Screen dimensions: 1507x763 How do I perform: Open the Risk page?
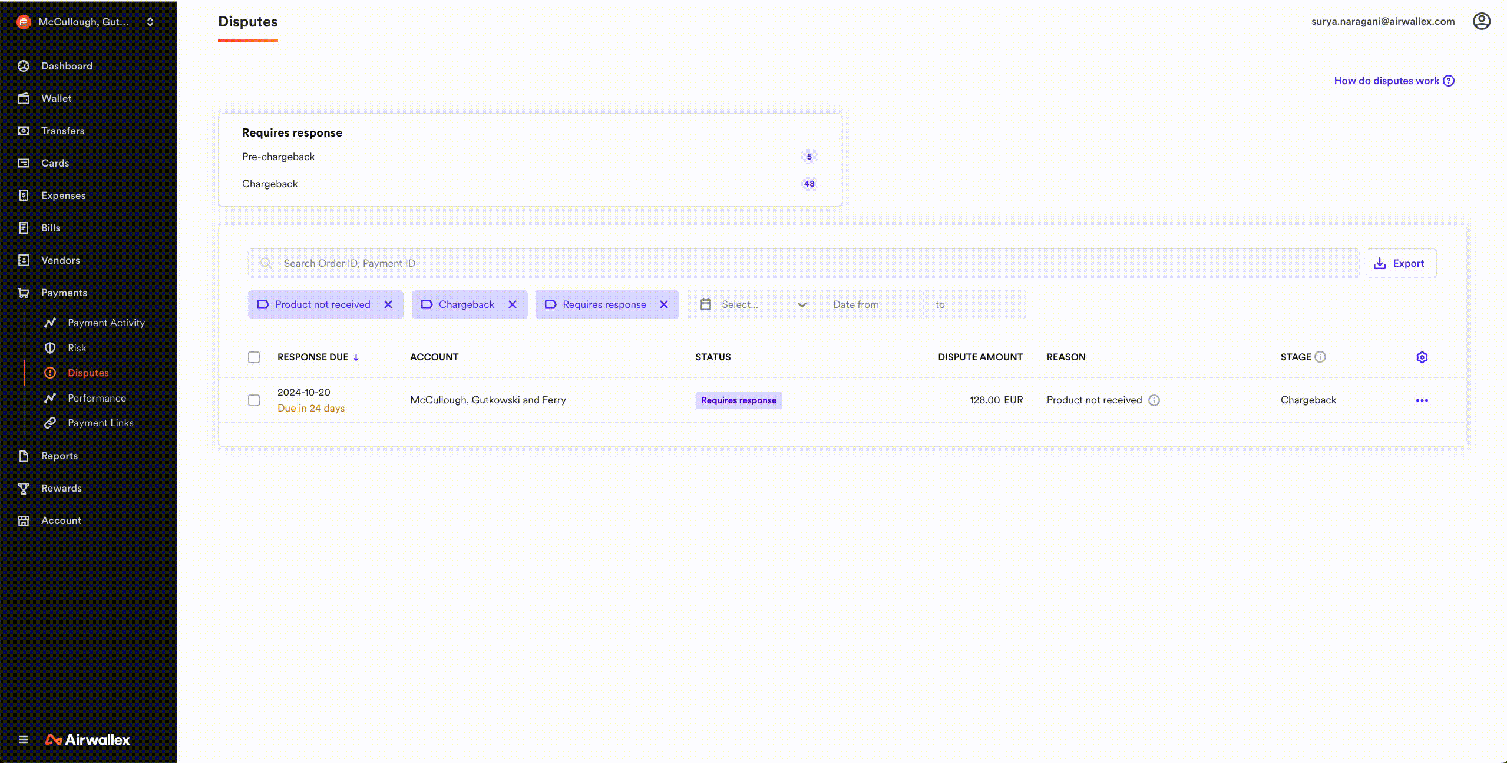(77, 348)
